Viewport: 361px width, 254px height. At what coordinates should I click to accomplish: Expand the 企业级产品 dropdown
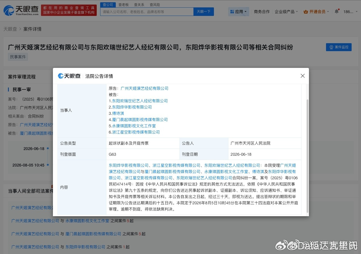pos(286,12)
